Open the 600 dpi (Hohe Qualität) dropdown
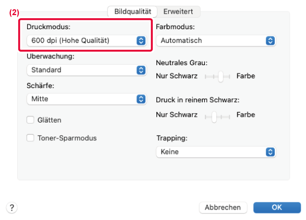Screen dimensions: 306x220 (x=87, y=41)
